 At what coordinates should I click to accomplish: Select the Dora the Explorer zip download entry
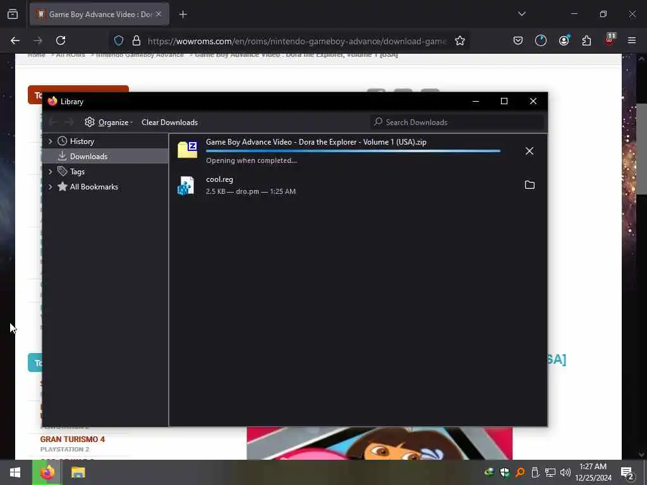(x=358, y=151)
